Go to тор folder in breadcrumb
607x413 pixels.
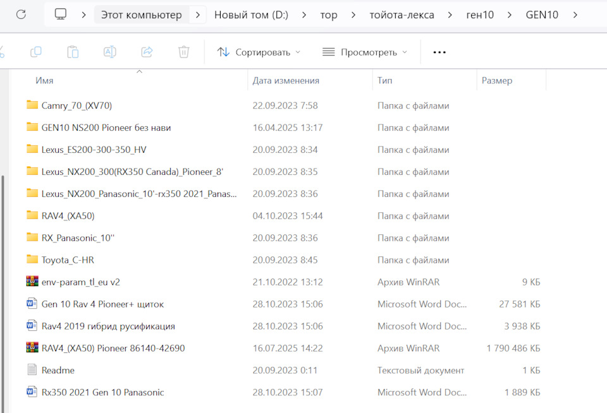coord(329,15)
